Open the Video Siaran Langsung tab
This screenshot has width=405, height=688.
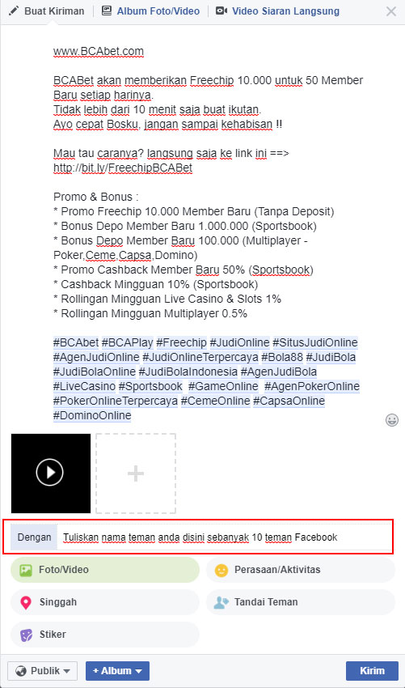tap(277, 11)
